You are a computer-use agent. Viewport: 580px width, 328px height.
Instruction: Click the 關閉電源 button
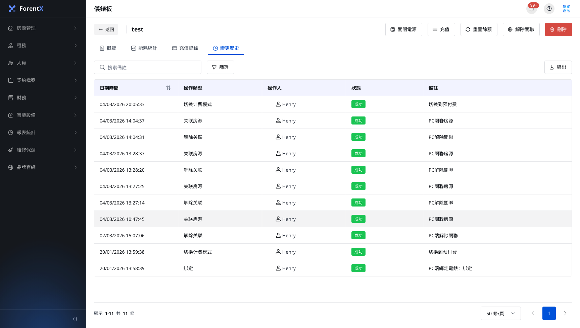[404, 29]
